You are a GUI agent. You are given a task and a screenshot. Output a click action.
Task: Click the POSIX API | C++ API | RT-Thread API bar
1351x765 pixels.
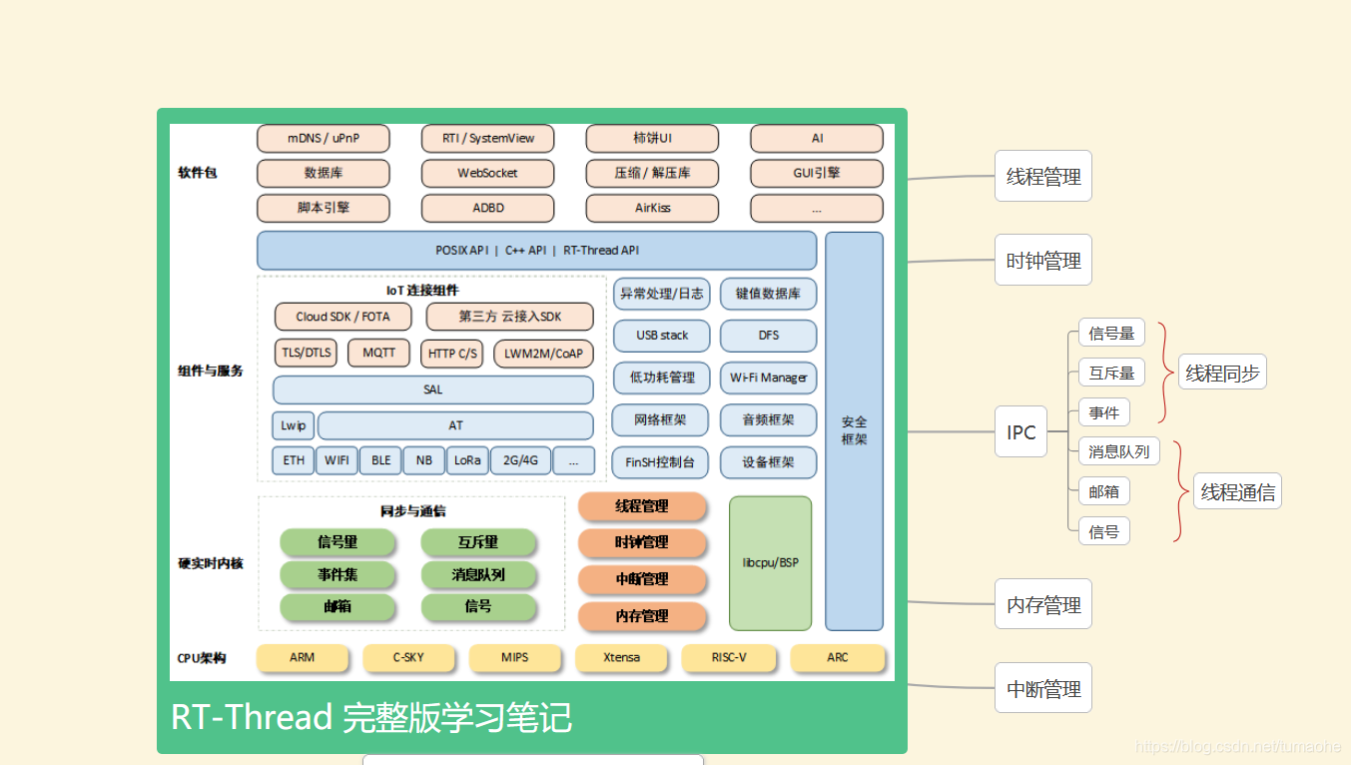537,251
